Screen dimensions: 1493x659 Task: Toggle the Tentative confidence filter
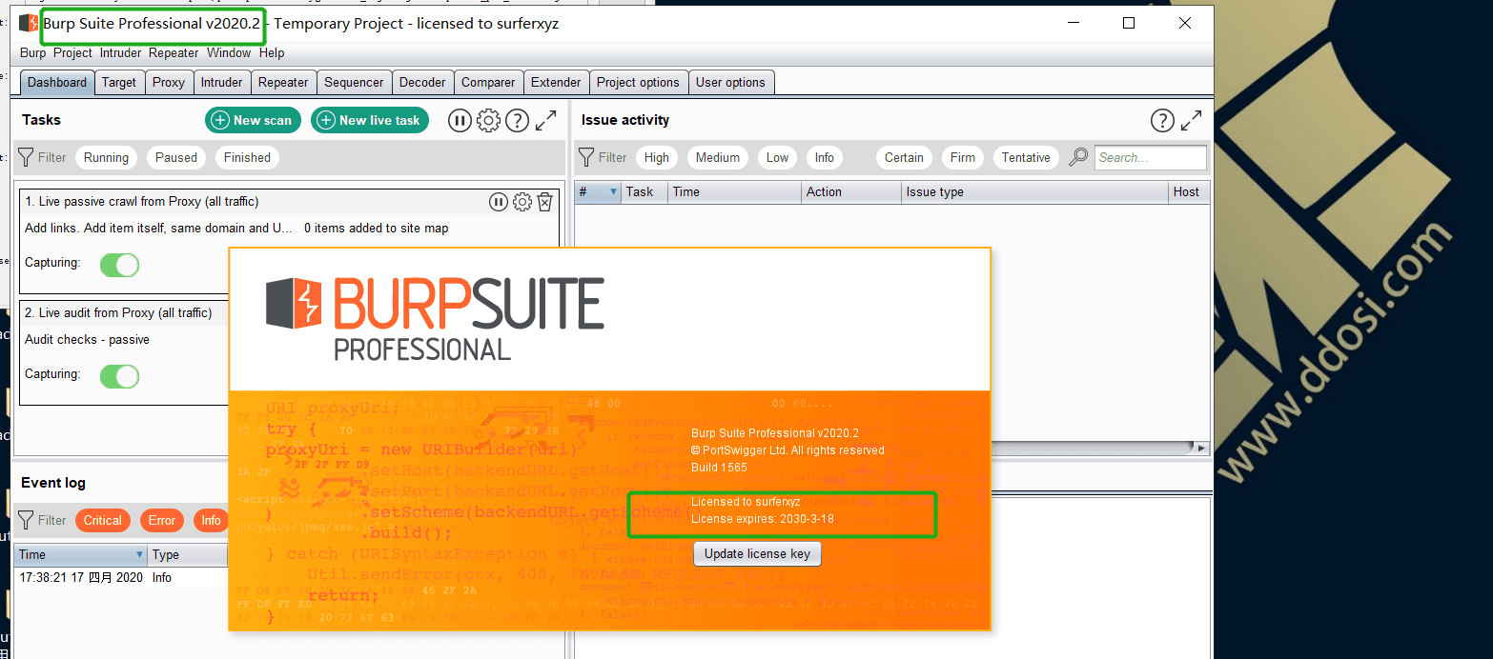[x=1026, y=157]
